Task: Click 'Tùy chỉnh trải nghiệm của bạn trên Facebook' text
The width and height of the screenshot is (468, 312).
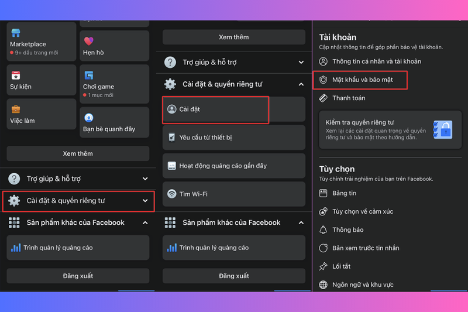Action: (x=376, y=179)
